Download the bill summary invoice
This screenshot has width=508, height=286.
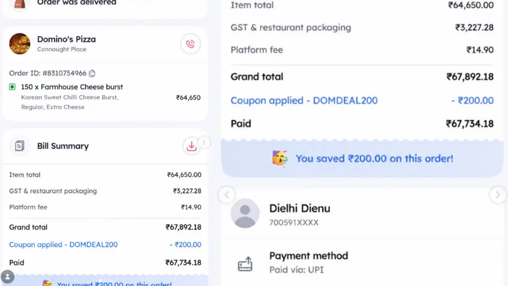[191, 146]
